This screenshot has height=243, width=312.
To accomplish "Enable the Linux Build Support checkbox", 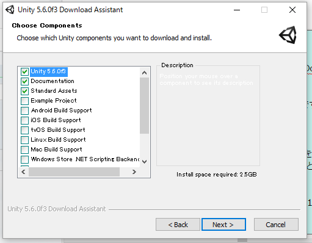I will (24, 140).
